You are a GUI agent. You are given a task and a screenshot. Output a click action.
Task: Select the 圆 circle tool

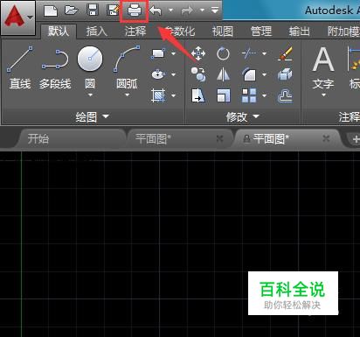(x=90, y=67)
